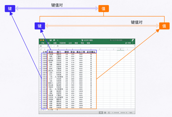Select column L header

(127, 49)
